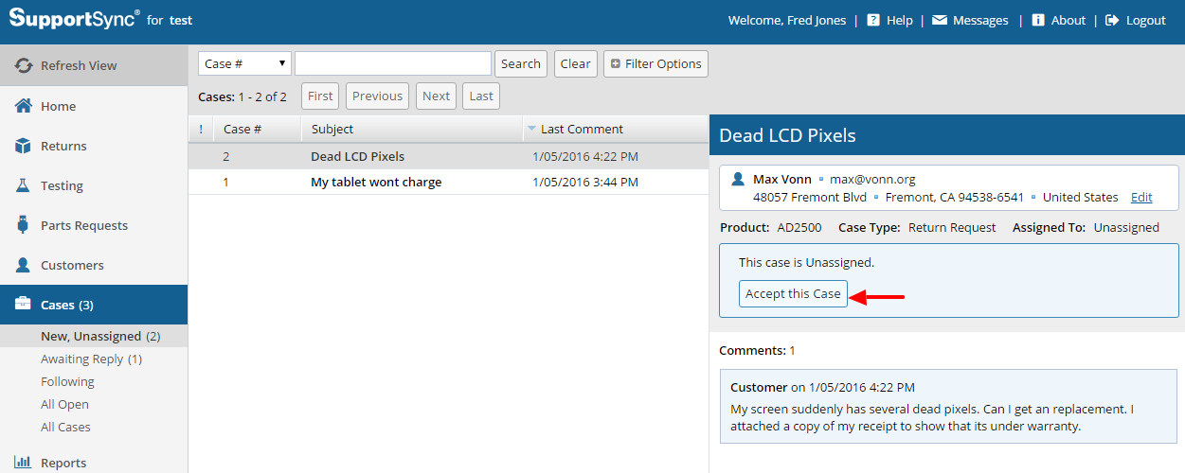Click in the search text field
The height and width of the screenshot is (473, 1185).
click(392, 63)
